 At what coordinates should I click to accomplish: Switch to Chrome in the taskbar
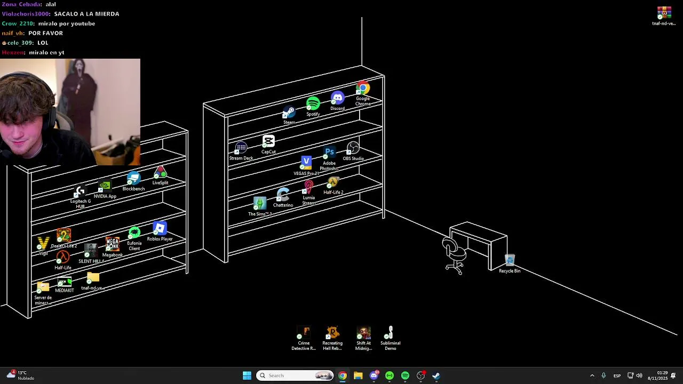click(343, 375)
